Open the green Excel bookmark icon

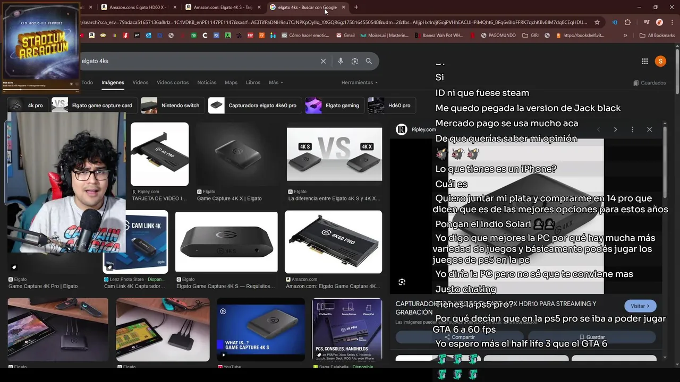tap(227, 36)
